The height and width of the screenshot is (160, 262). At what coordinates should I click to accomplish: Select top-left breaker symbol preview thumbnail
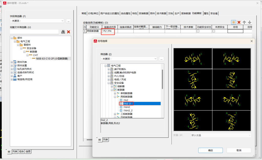click(x=193, y=59)
